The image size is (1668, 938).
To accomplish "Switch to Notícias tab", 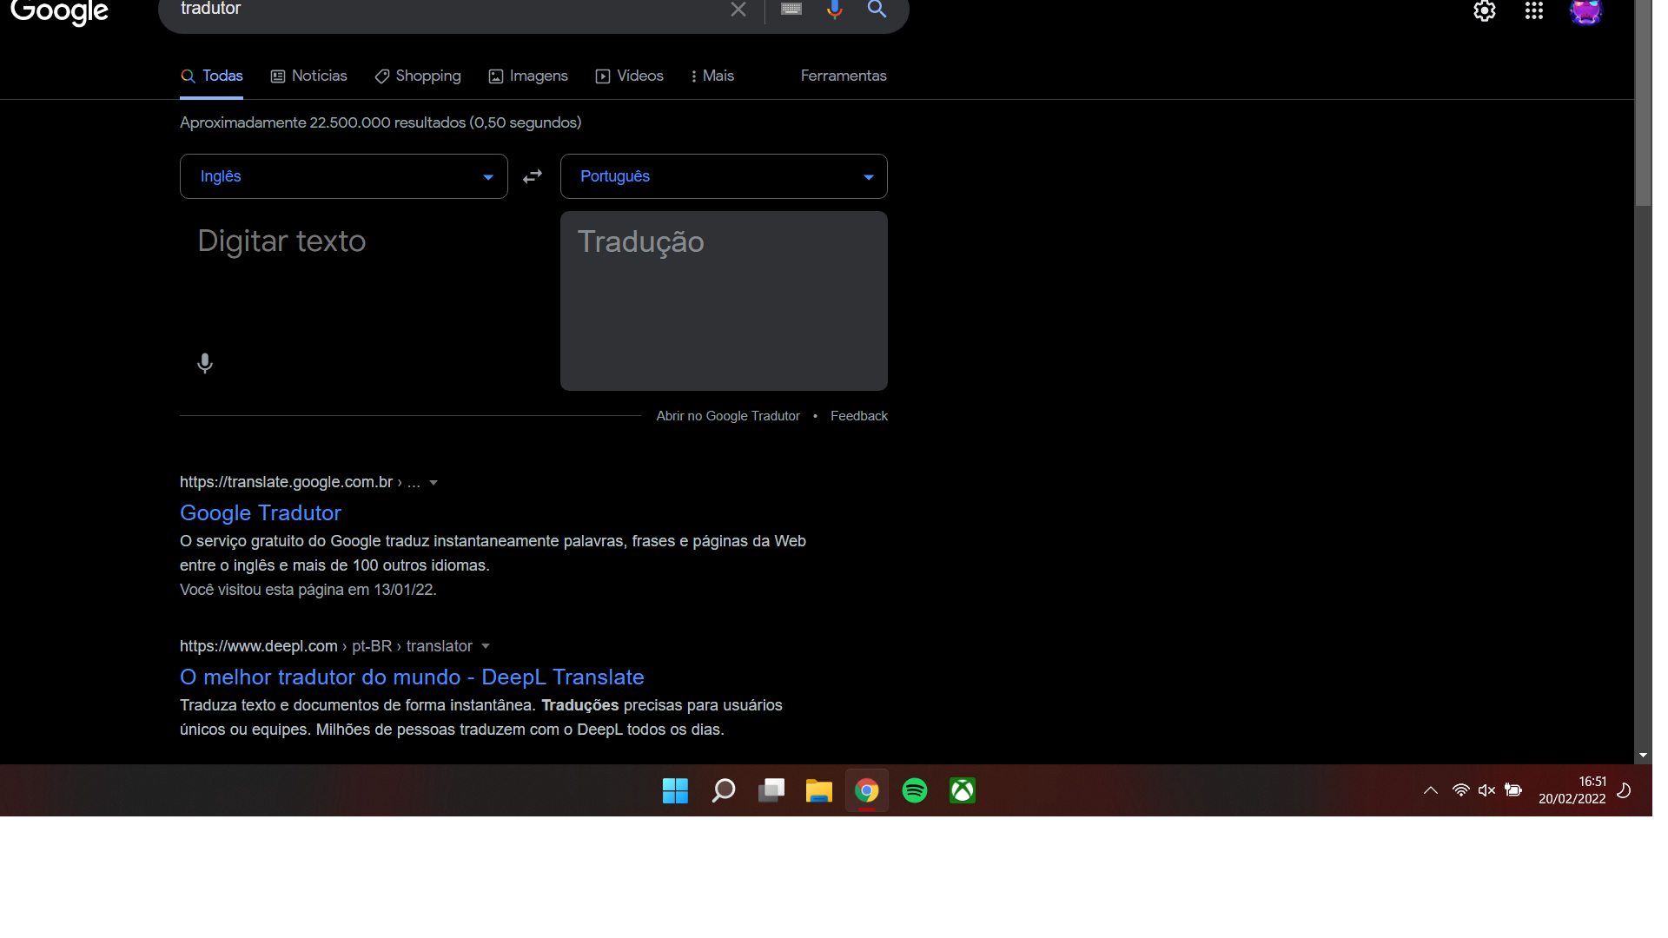I will (309, 76).
